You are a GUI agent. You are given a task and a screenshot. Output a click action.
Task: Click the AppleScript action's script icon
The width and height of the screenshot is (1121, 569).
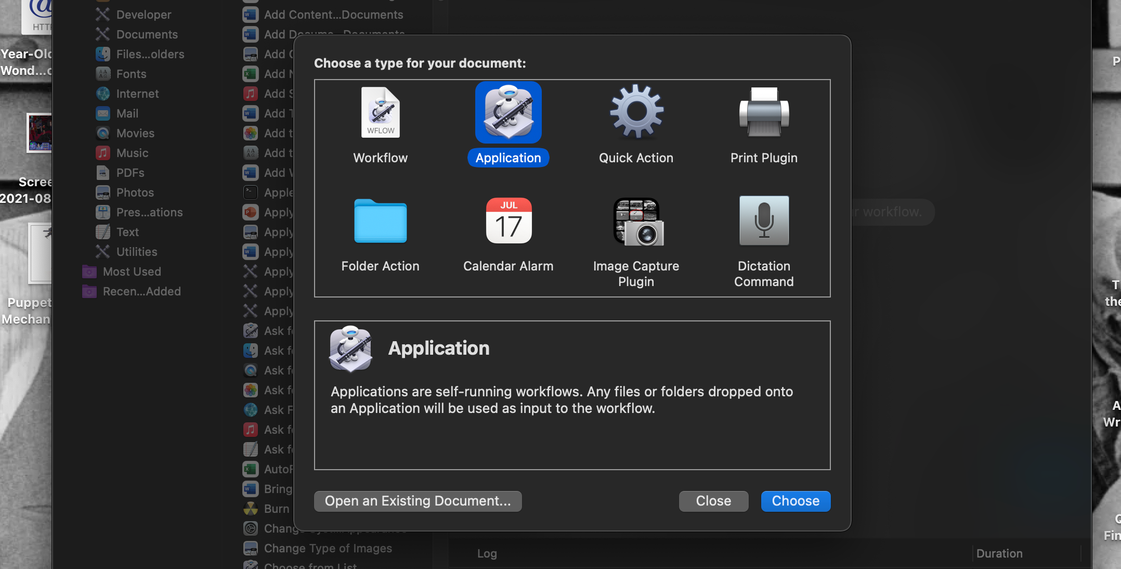(x=250, y=192)
